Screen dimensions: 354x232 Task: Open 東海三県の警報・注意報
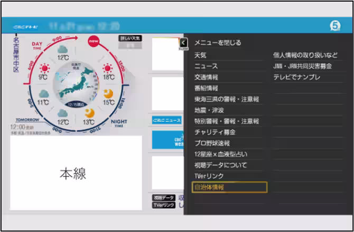(x=227, y=99)
